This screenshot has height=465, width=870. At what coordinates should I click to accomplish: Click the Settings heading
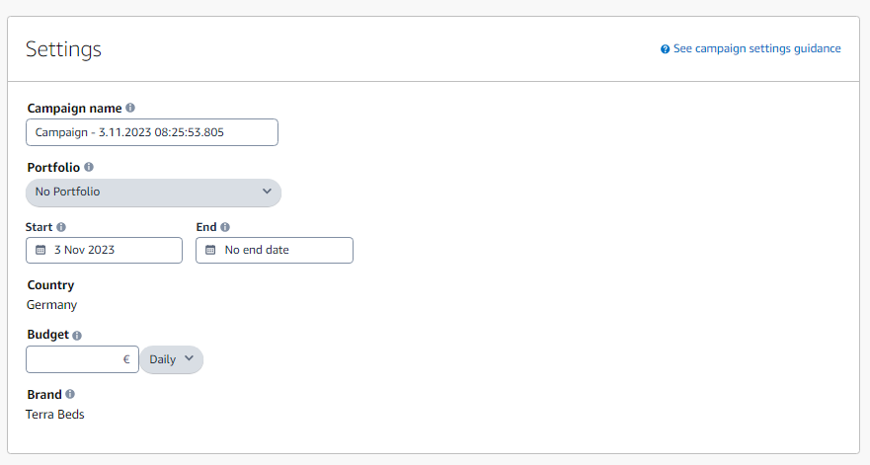(x=63, y=49)
